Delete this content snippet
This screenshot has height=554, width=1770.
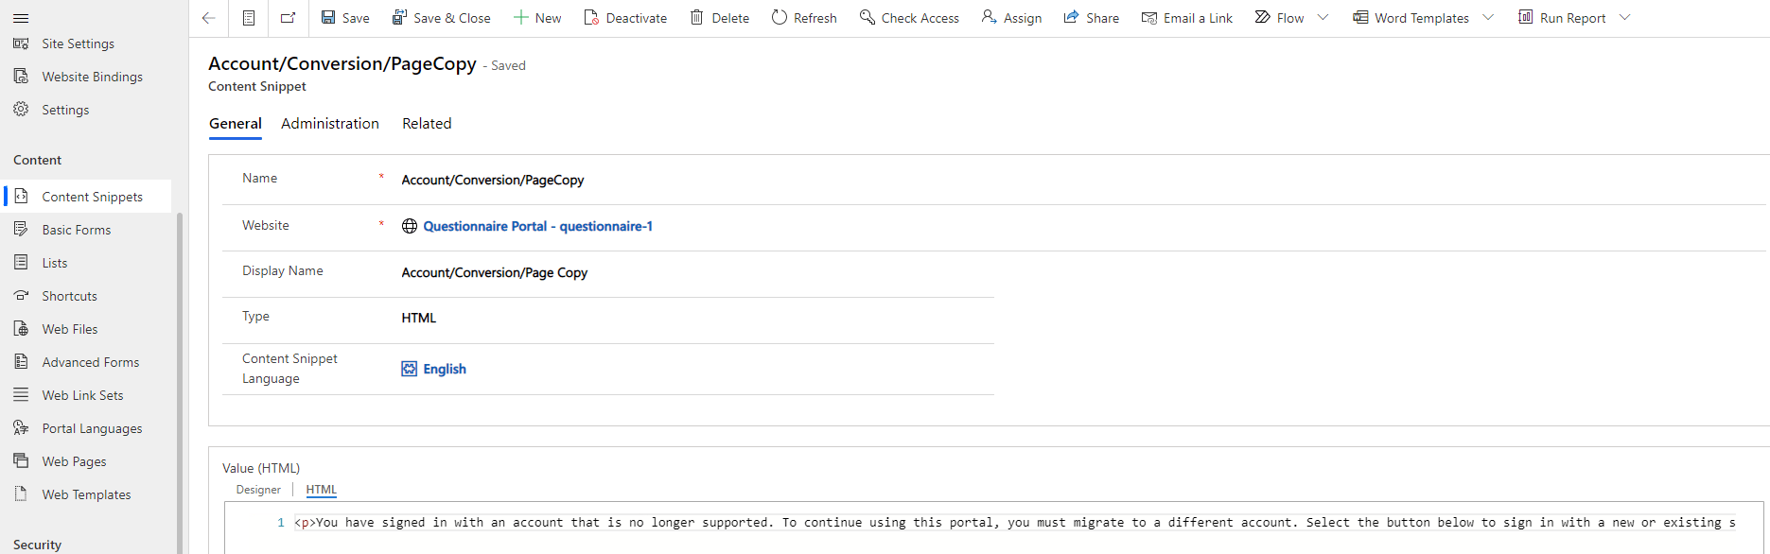click(x=719, y=18)
